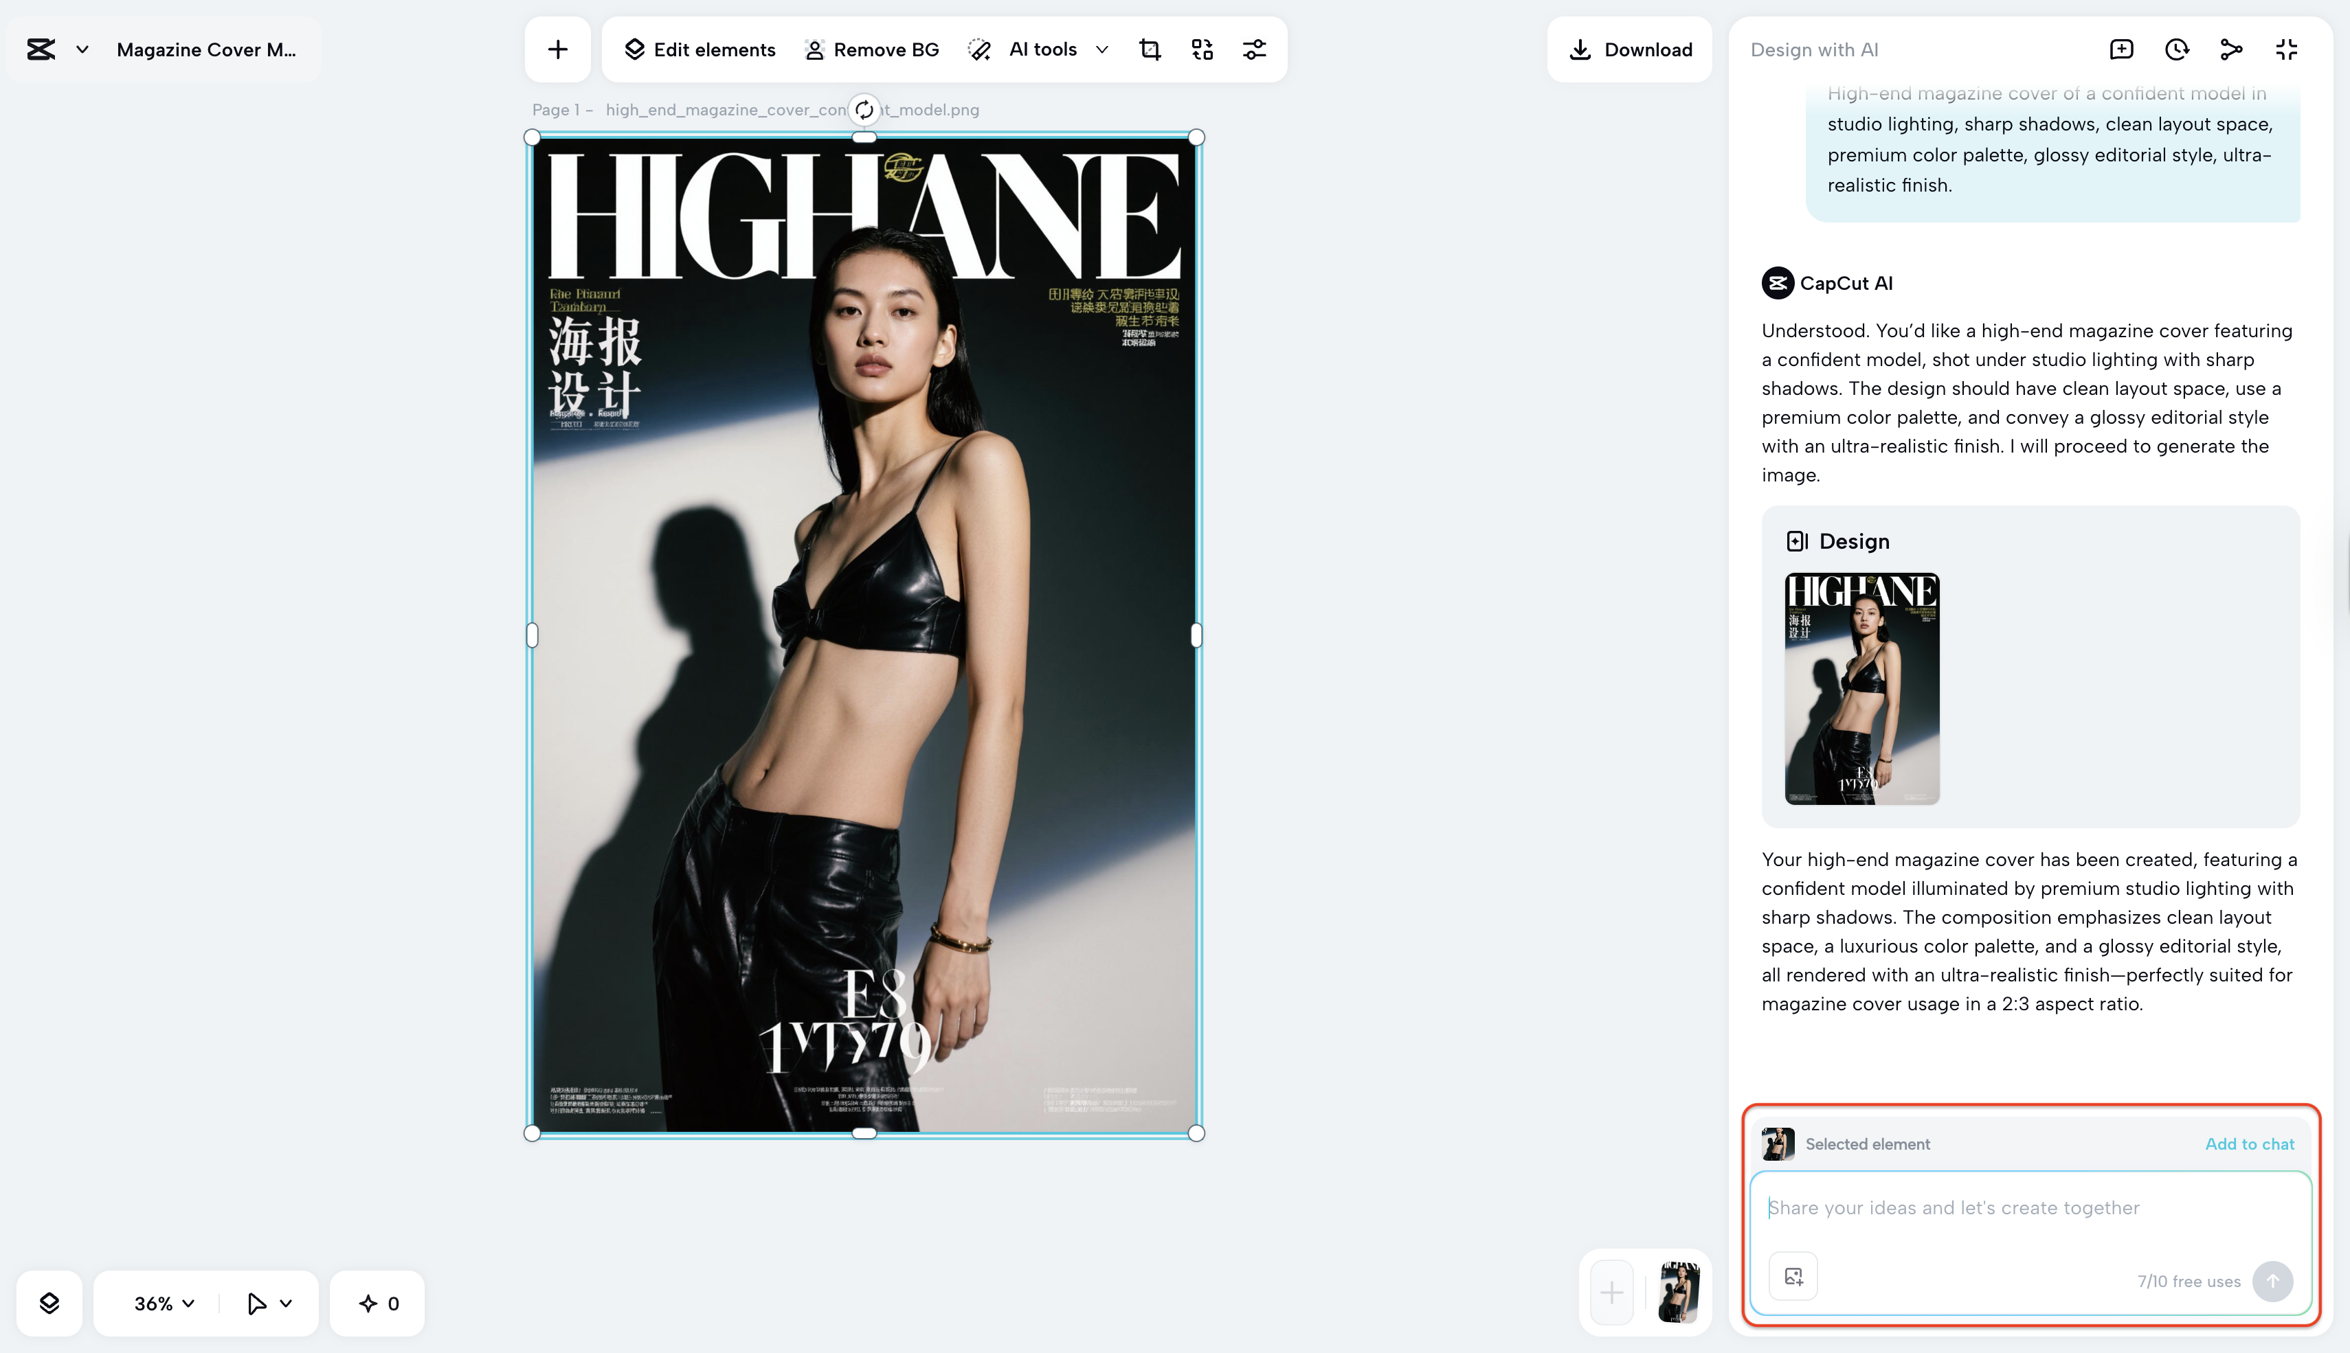Open the layers panel icon
Screen dimensions: 2350x1353
49,1303
